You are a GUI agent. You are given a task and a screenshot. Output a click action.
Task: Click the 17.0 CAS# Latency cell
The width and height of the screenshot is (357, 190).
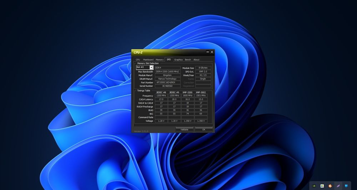[161, 99]
